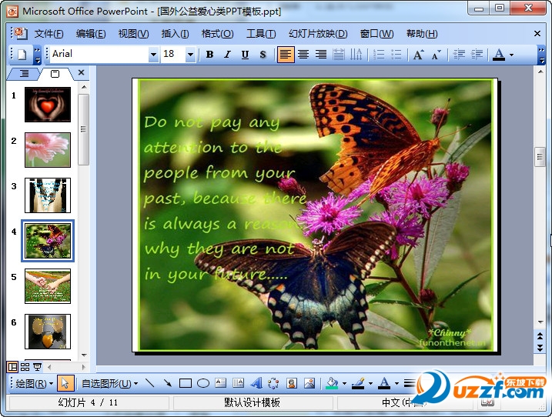552x417 pixels.
Task: Expand formatting toolbar options at right end
Action: coord(541,55)
